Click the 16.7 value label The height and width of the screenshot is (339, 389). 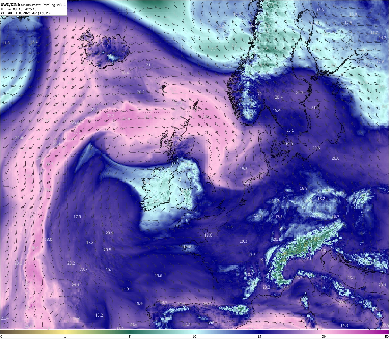coord(335,216)
